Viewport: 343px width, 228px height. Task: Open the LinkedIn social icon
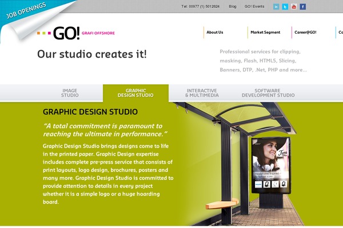(276, 7)
